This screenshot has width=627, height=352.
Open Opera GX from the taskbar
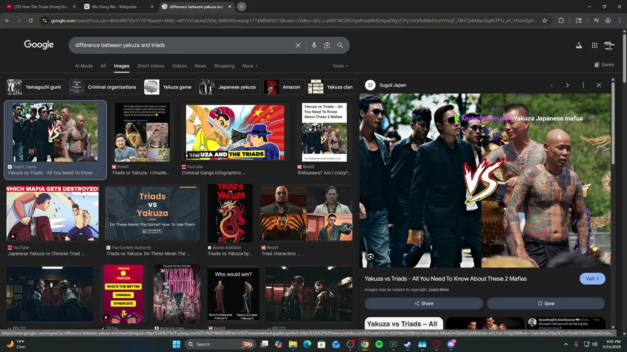436,344
